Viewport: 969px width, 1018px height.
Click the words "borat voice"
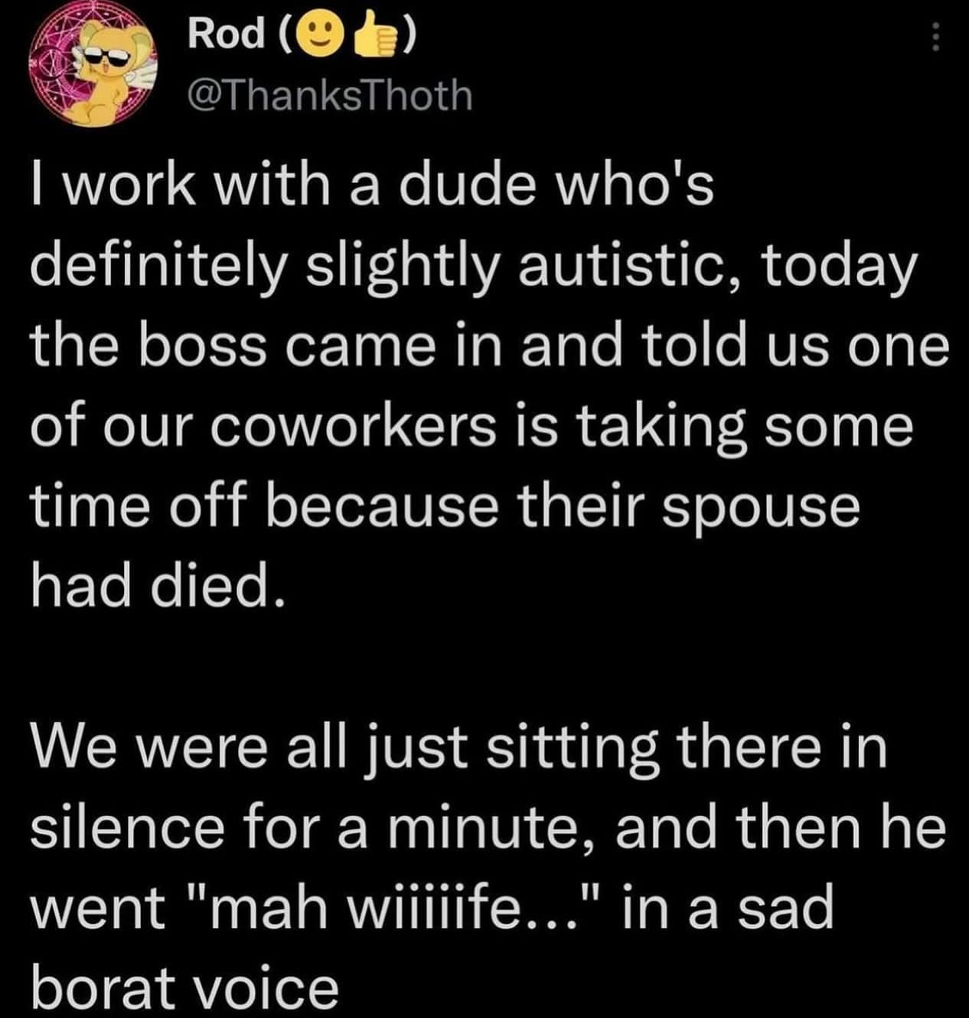click(184, 987)
